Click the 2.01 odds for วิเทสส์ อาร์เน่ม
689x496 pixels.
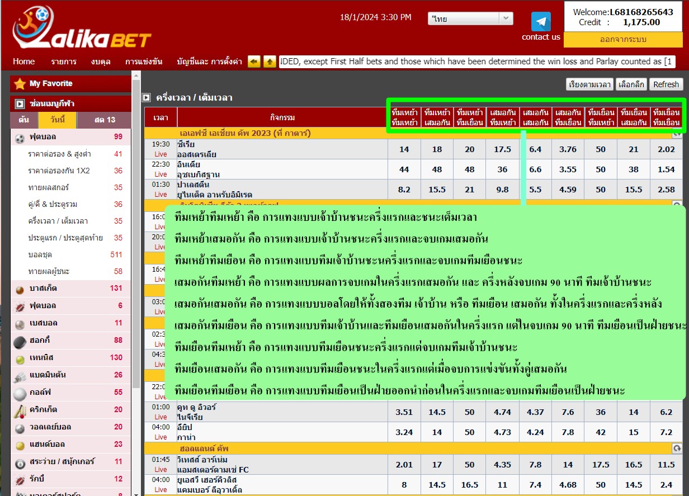(x=404, y=465)
